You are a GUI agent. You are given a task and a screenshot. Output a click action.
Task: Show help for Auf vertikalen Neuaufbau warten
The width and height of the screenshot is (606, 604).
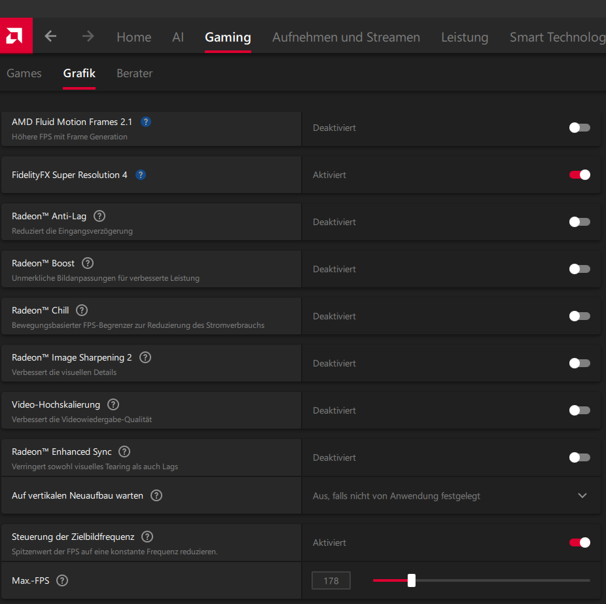point(156,495)
